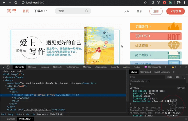Open the Chrome three-dot menu
Image resolution: width=188 pixels, height=121 pixels.
click(x=185, y=3)
